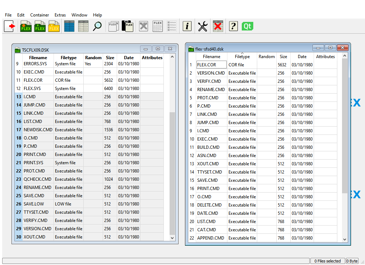Click the Attributes checklist icon
This screenshot has width=365, height=265.
172,26
